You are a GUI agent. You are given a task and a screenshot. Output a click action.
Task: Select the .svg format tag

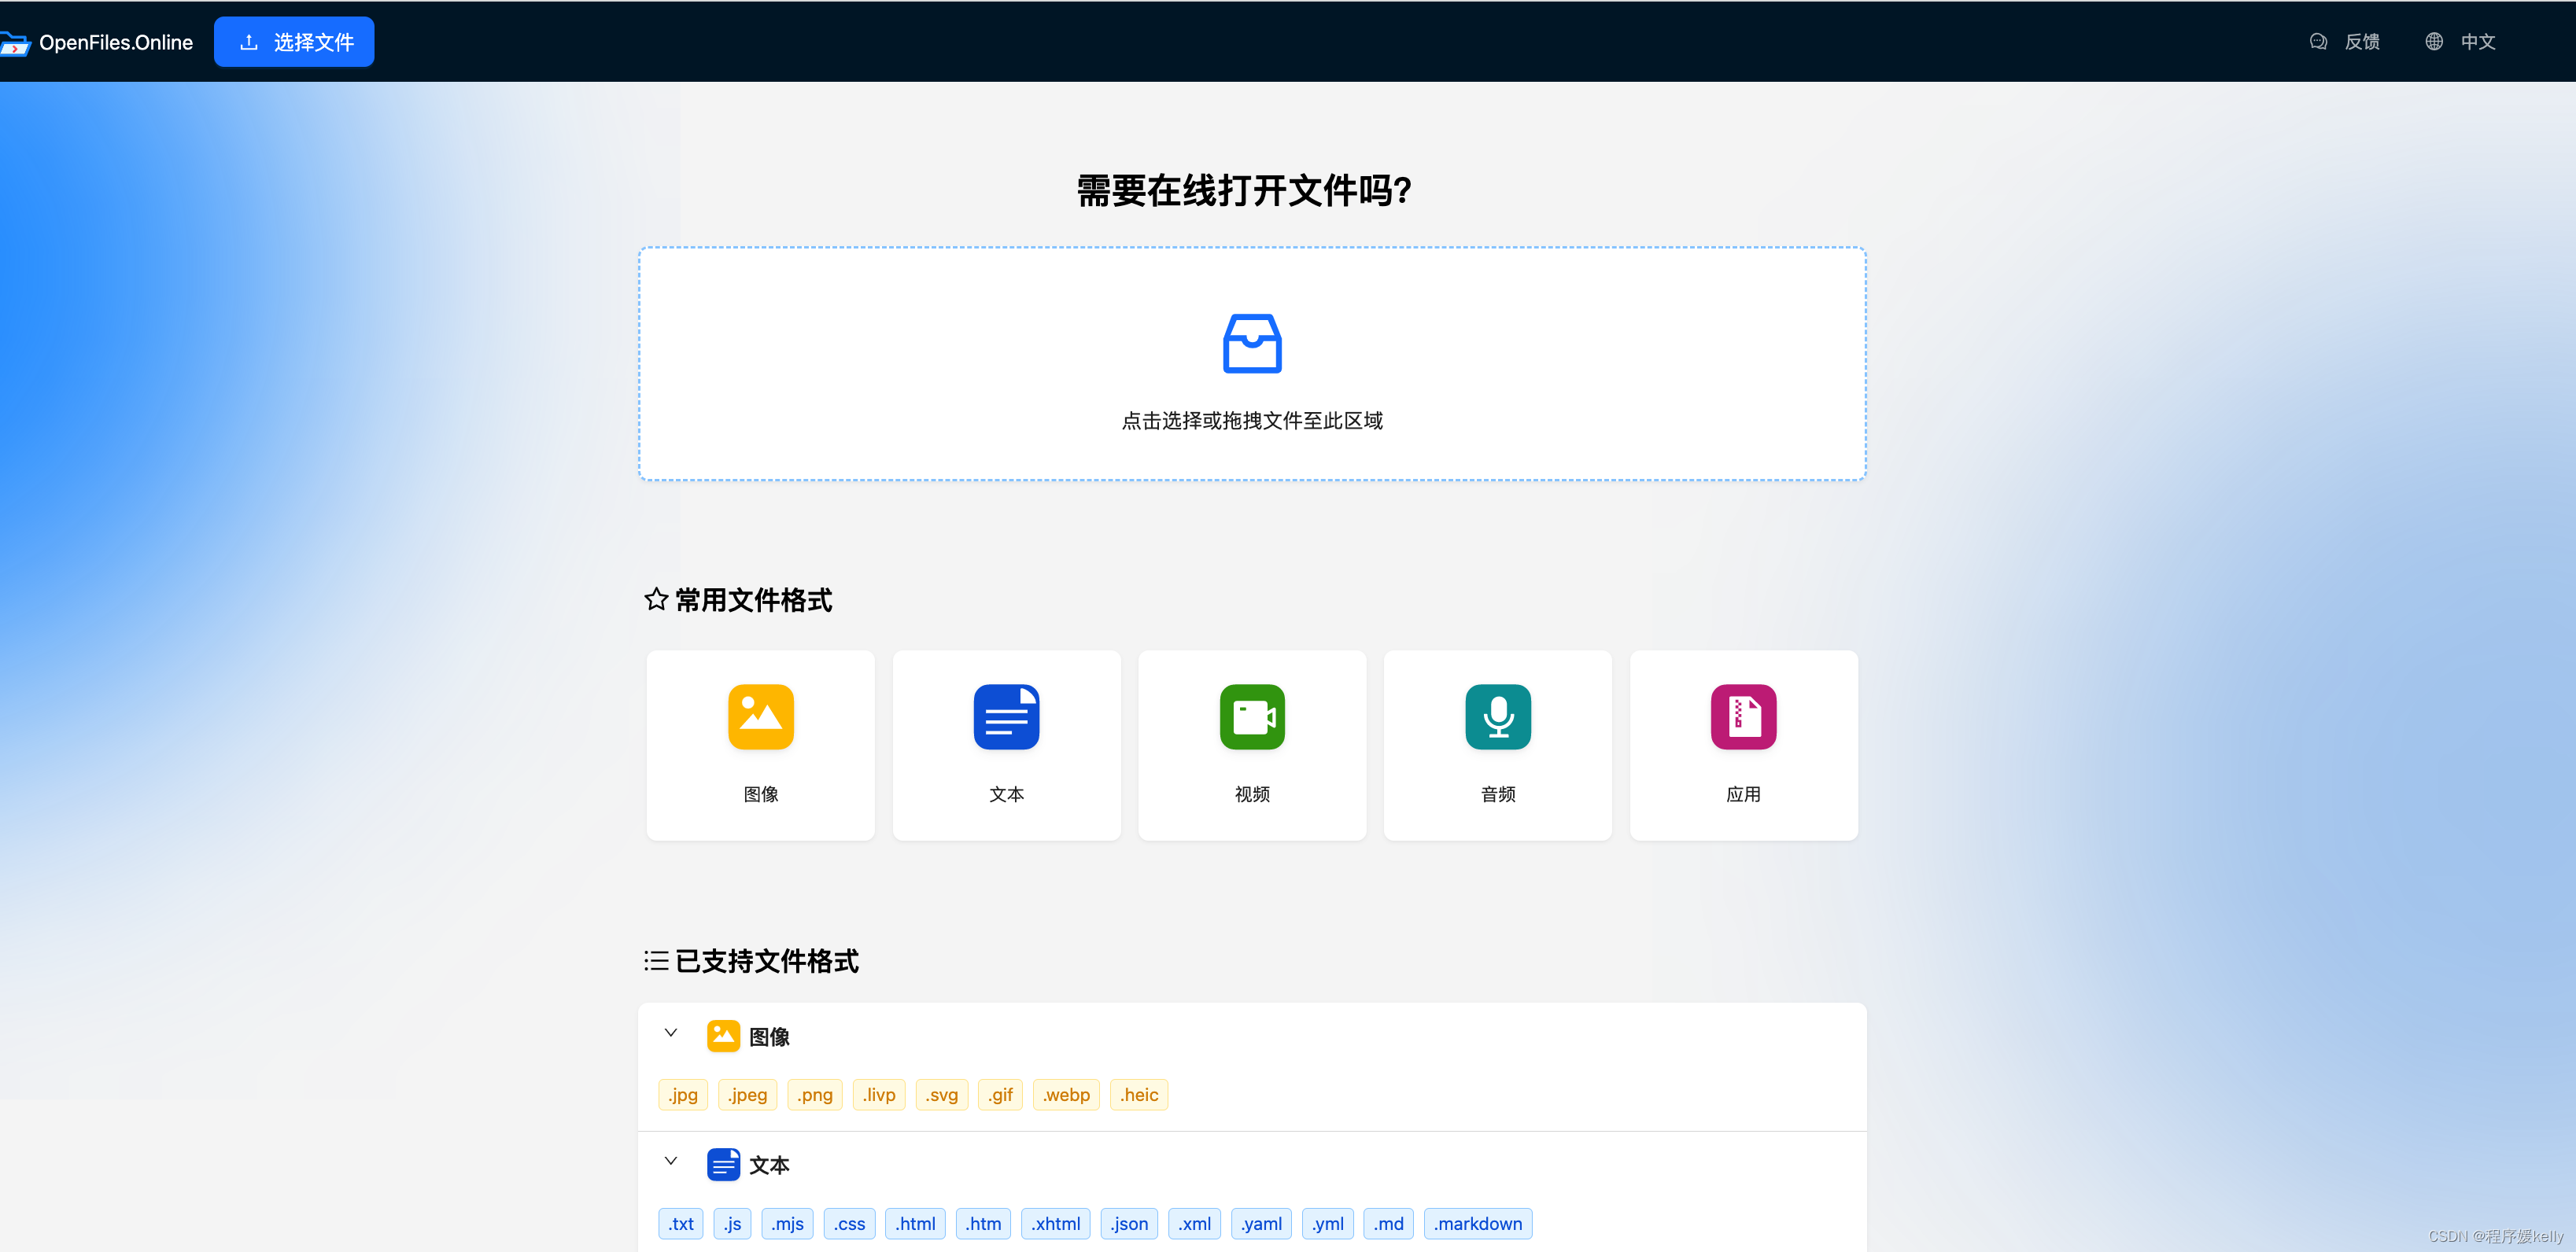[941, 1095]
